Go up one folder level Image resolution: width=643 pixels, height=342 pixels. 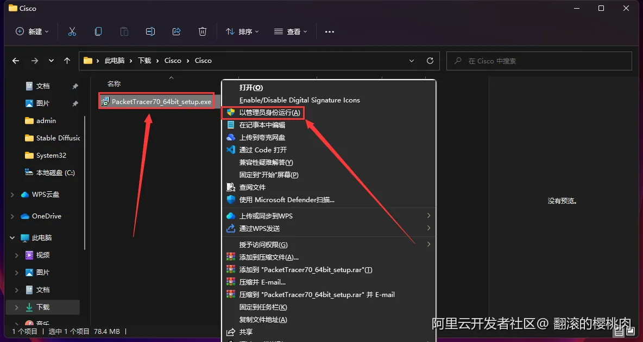67,61
